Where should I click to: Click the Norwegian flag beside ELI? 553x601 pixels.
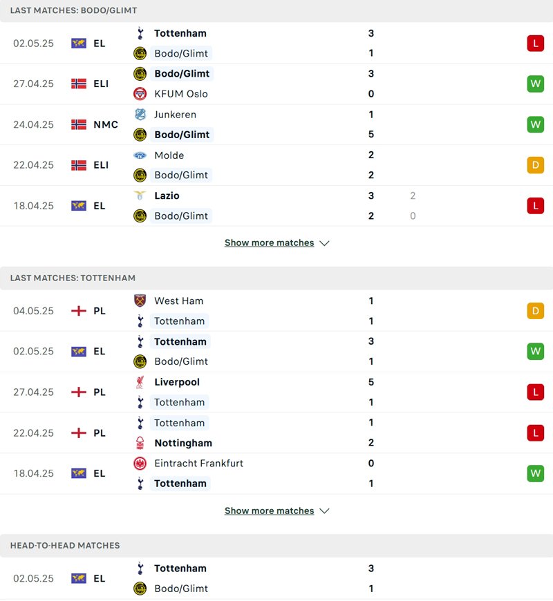pos(77,84)
